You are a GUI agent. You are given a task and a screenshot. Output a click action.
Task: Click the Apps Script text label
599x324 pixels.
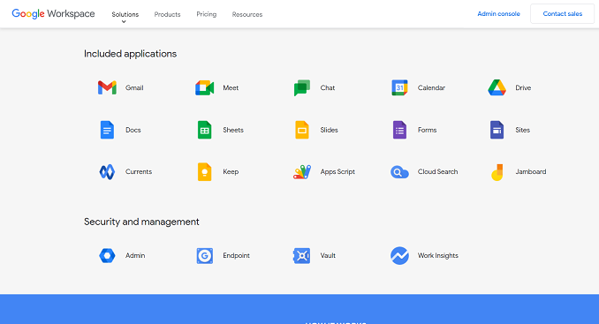pos(337,172)
